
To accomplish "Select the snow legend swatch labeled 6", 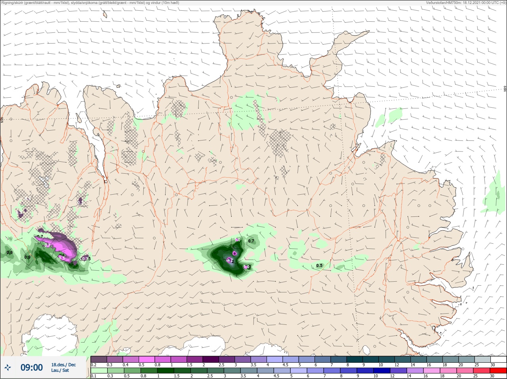I will pyautogui.click(x=322, y=359).
